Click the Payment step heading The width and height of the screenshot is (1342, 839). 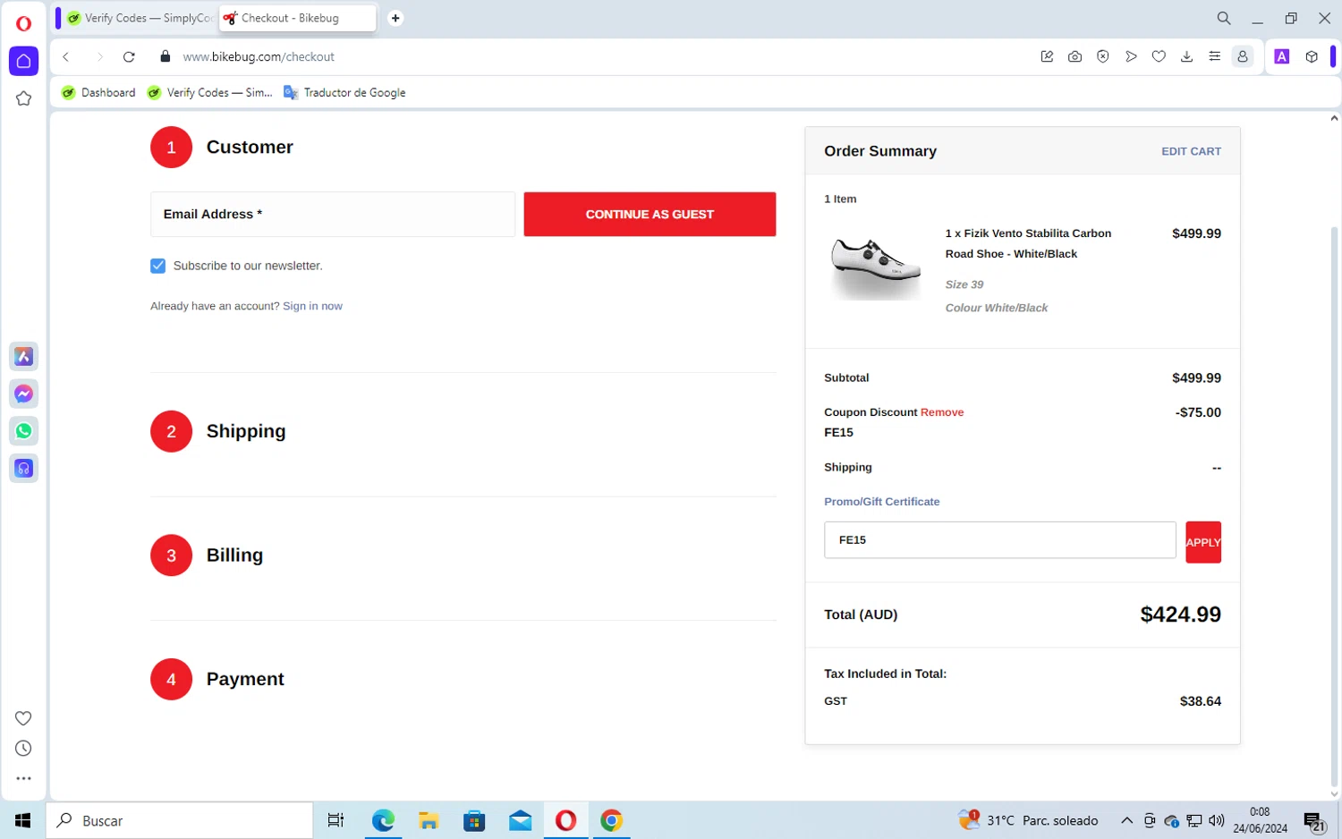(245, 679)
